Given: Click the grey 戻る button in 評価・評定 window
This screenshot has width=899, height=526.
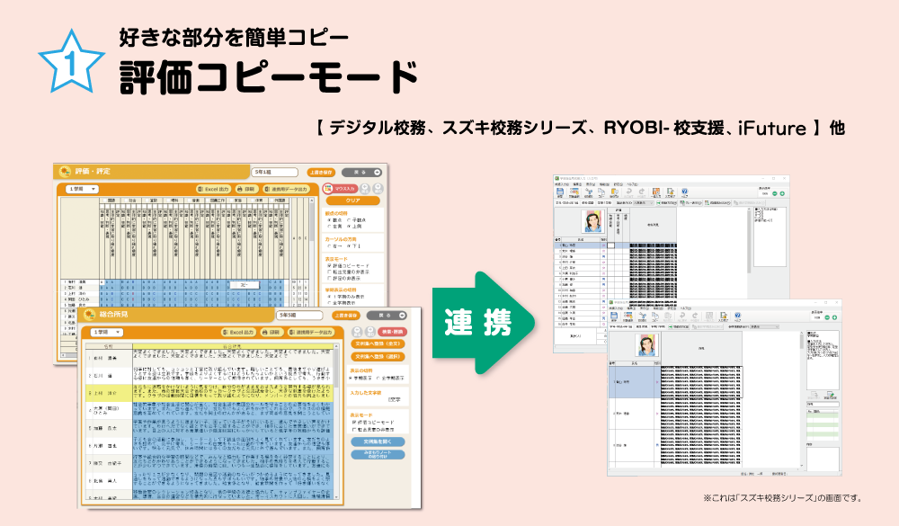Looking at the screenshot, I should (x=361, y=172).
